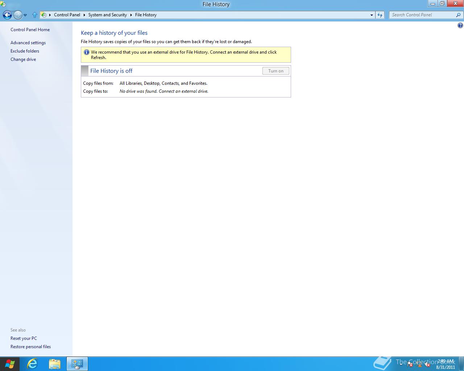Click 'No drive was found' message

[164, 91]
